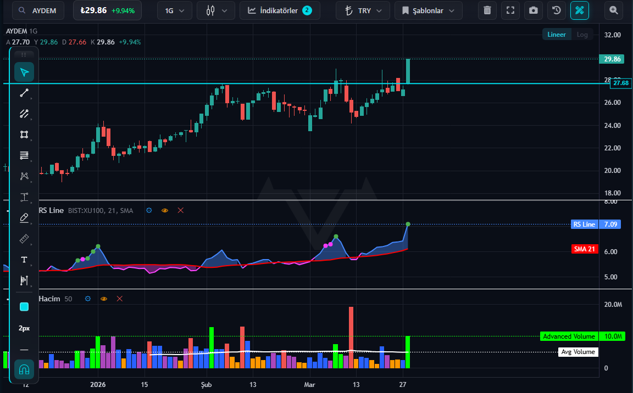Remove the RS Line indicator

point(180,210)
